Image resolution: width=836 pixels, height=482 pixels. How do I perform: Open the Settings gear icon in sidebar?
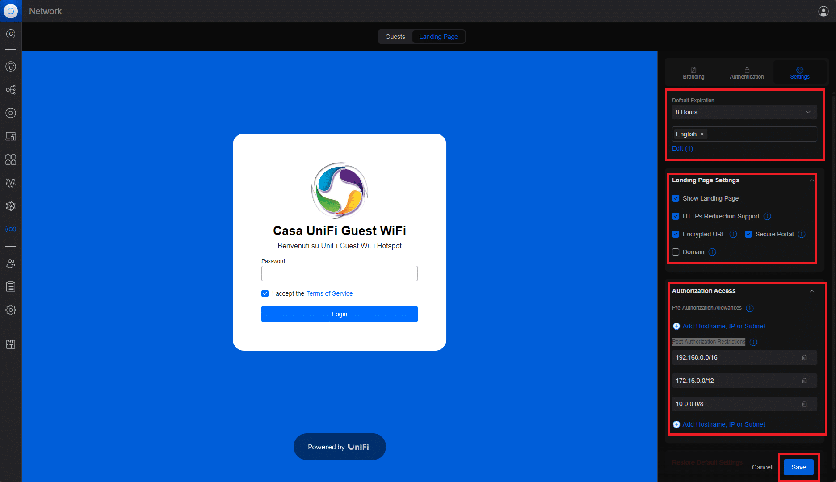tap(11, 310)
